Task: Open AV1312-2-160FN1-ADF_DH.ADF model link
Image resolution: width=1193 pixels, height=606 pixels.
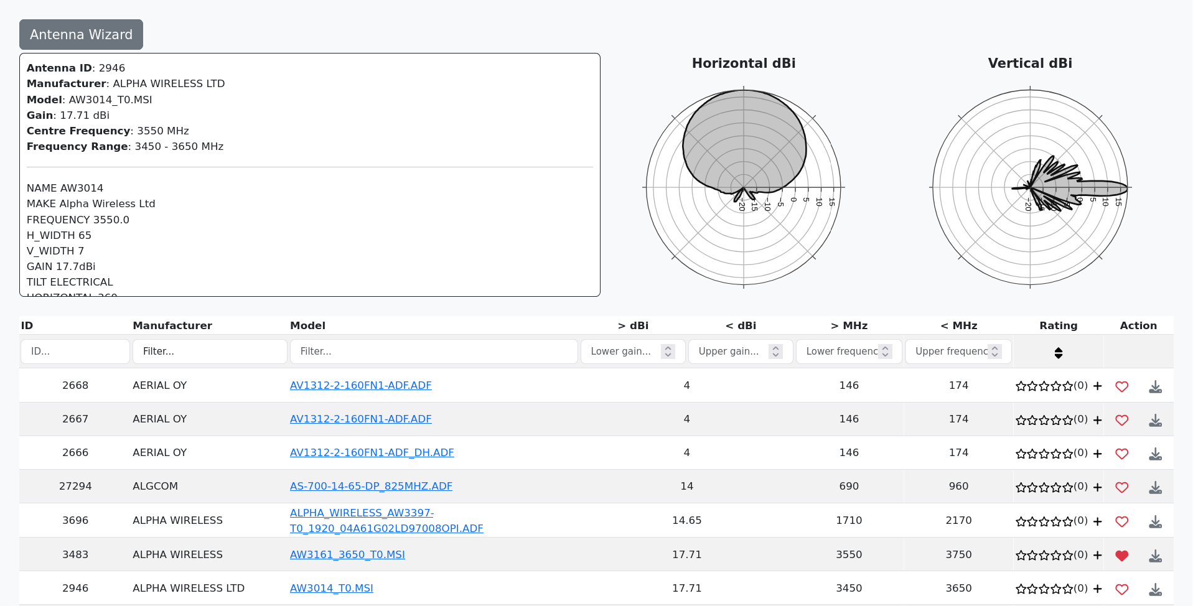Action: click(372, 452)
